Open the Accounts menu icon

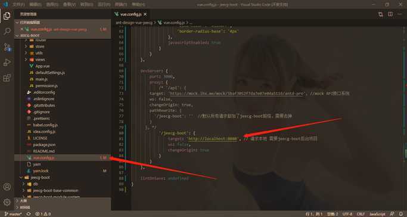pos(7,187)
